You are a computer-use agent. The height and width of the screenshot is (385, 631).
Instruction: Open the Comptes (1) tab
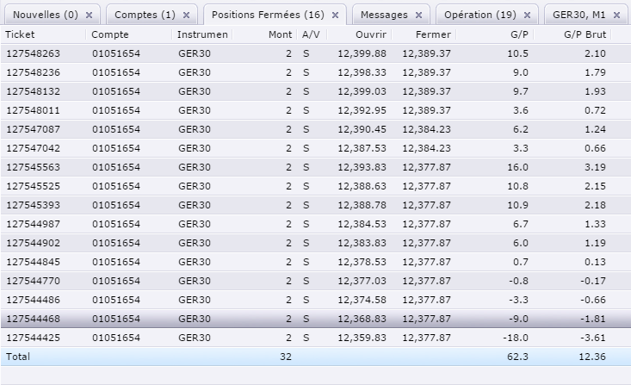(144, 16)
